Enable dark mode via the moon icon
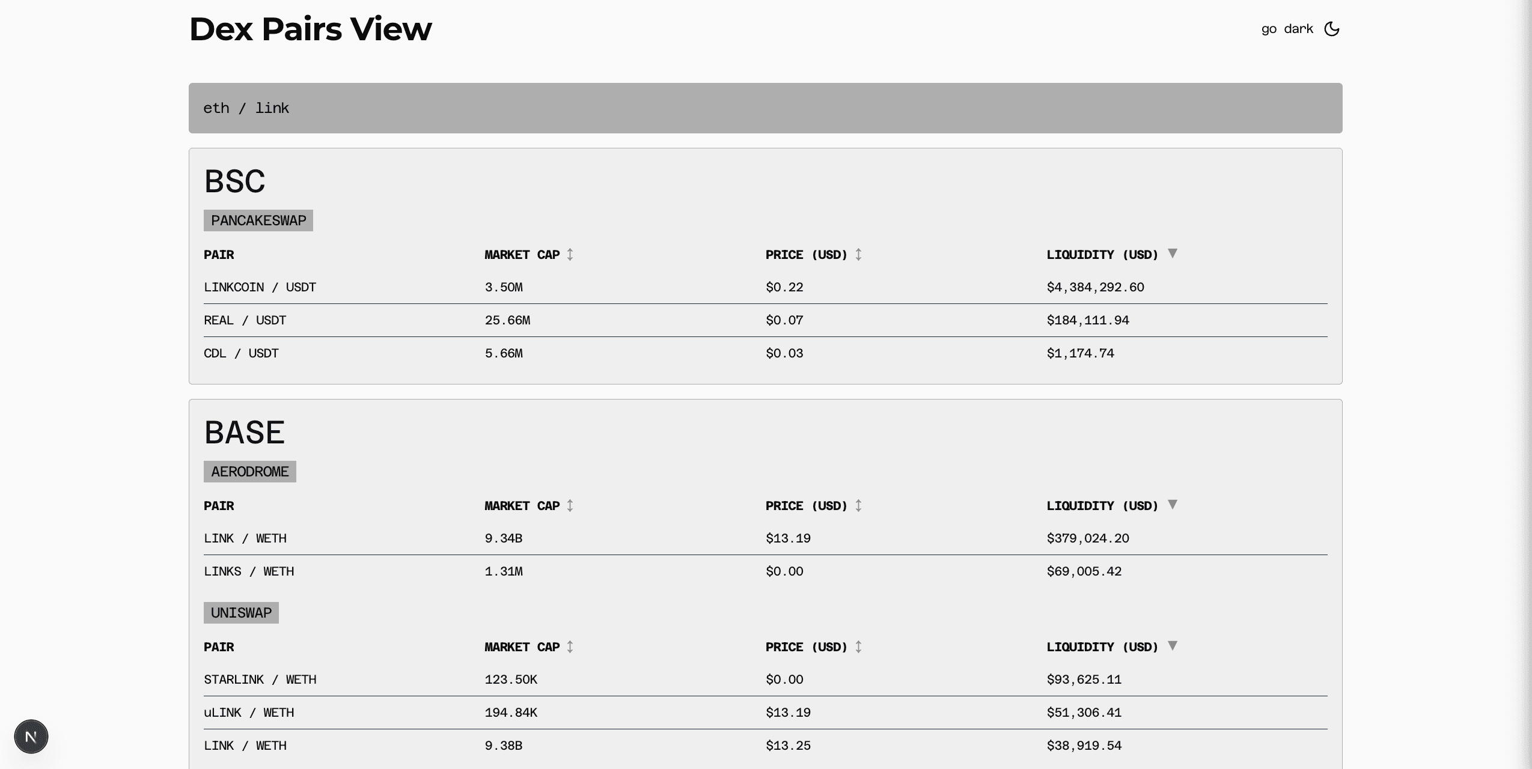Viewport: 1532px width, 769px height. coord(1332,28)
